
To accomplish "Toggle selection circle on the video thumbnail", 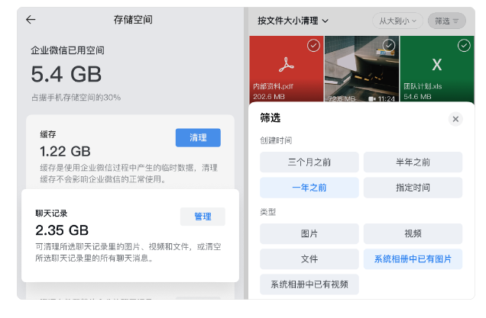I will pos(388,46).
